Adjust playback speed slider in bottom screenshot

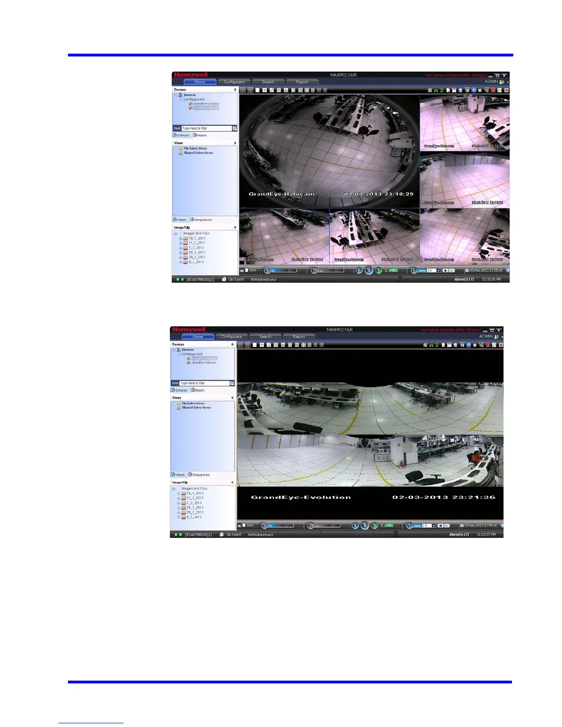coord(327,526)
